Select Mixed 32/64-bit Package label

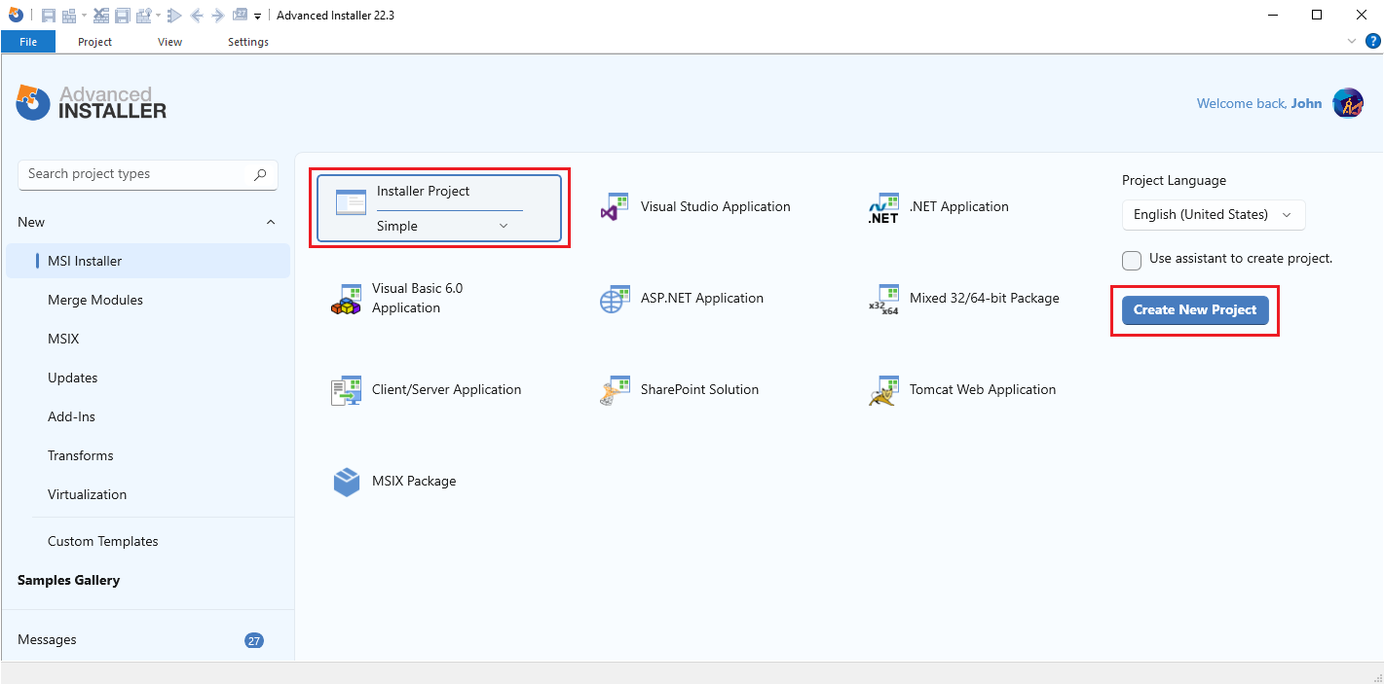pos(985,298)
